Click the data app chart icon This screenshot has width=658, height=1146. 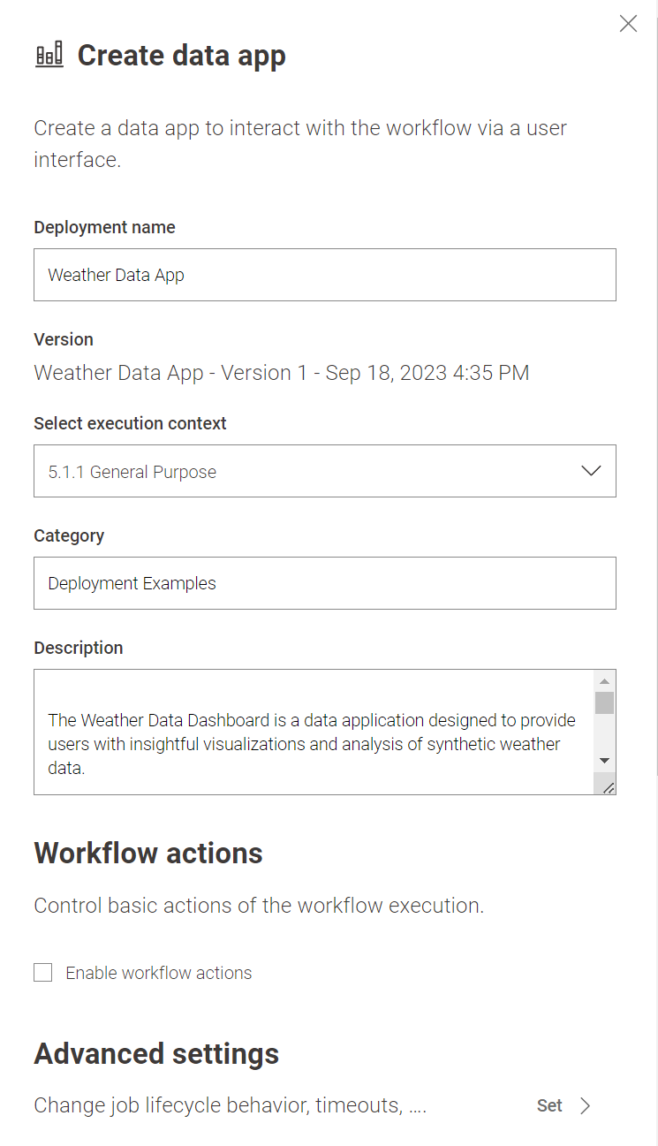[49, 55]
